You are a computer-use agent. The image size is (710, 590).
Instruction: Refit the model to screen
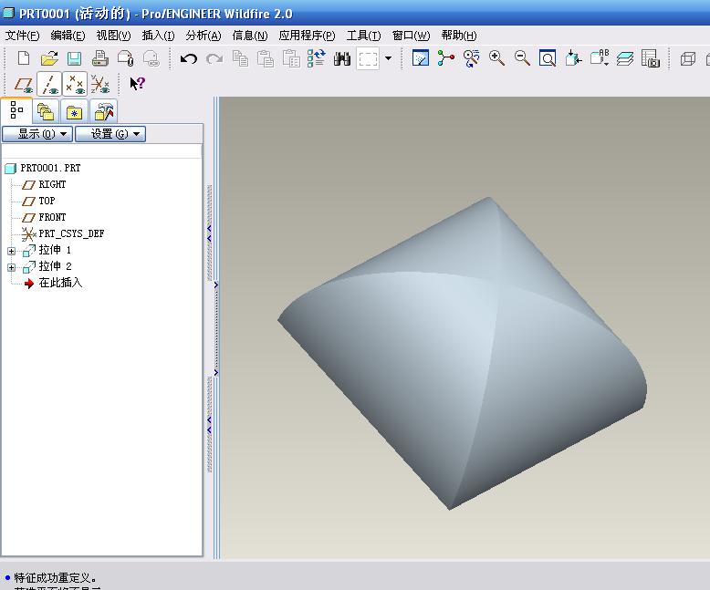point(548,58)
